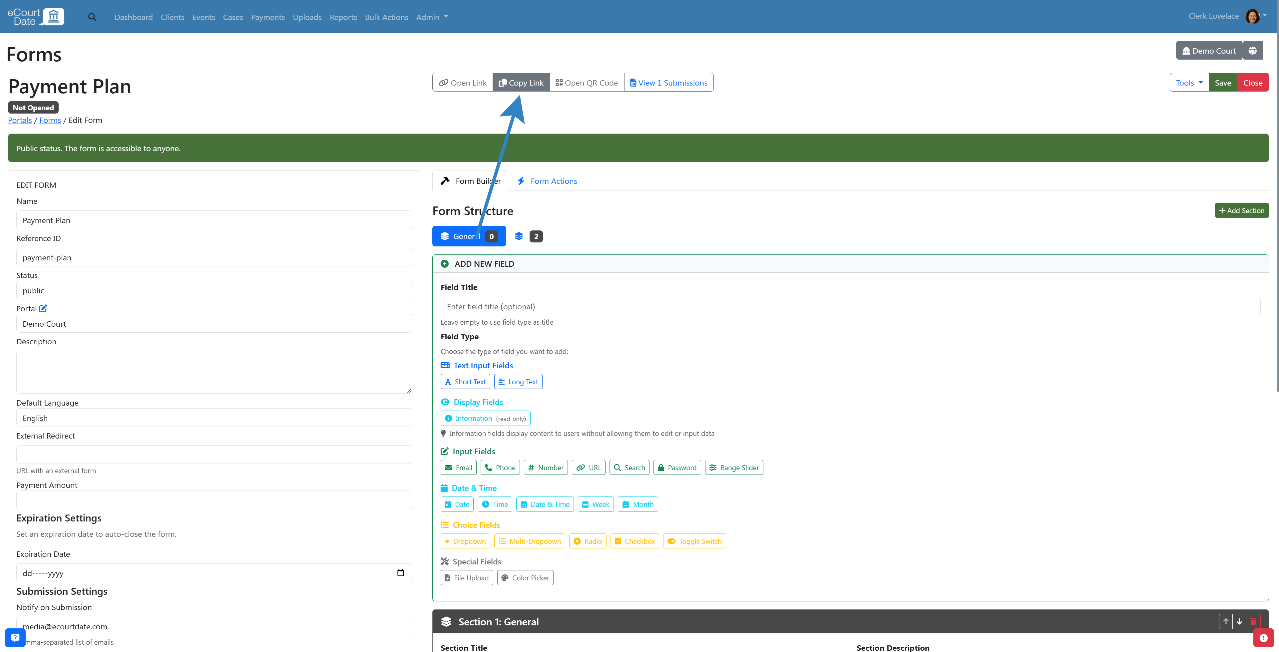Add a Toggle Switch field
The height and width of the screenshot is (652, 1279).
[694, 541]
